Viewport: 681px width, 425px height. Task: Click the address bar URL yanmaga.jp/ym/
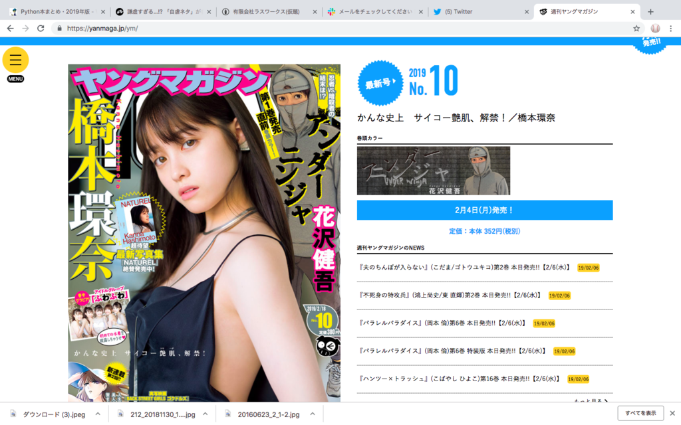click(x=102, y=29)
